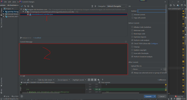Click in the Author input field
The width and height of the screenshot is (187, 100).
coord(152,11)
